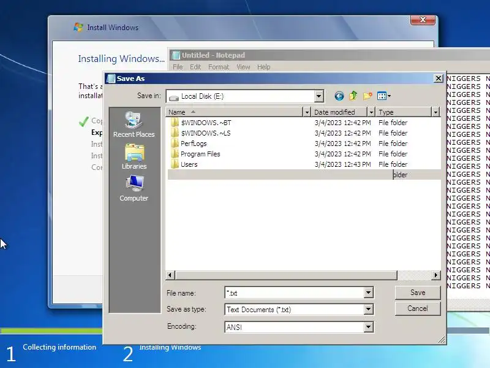The image size is (490, 368).
Task: Sort files by the Name column header
Action: point(235,112)
